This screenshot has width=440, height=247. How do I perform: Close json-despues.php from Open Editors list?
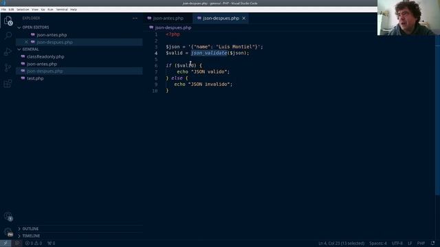pyautogui.click(x=26, y=42)
